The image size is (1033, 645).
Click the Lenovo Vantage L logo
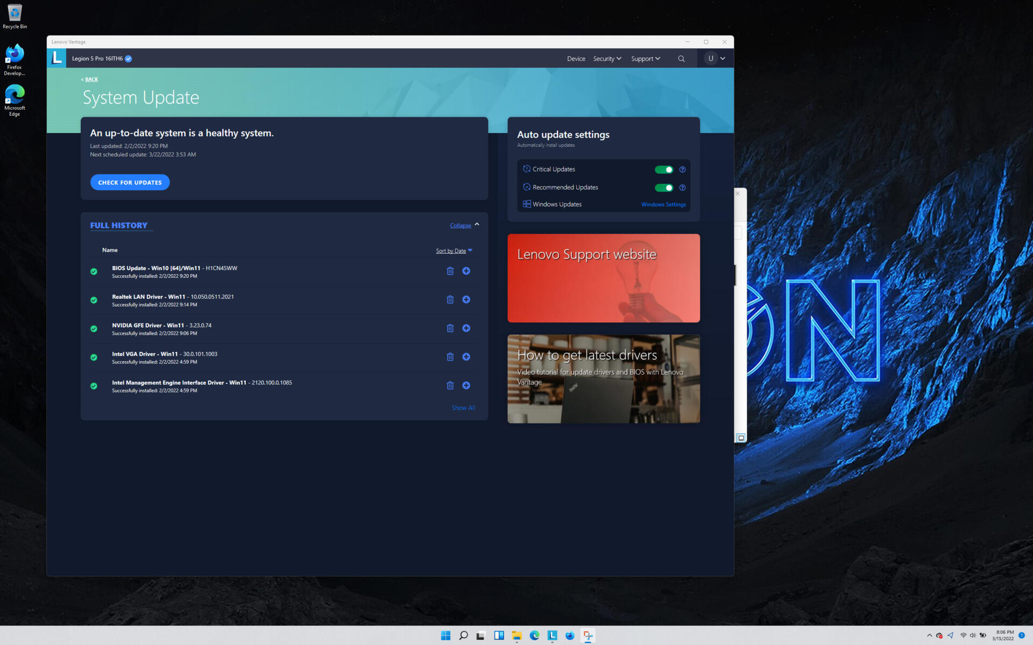tap(56, 58)
